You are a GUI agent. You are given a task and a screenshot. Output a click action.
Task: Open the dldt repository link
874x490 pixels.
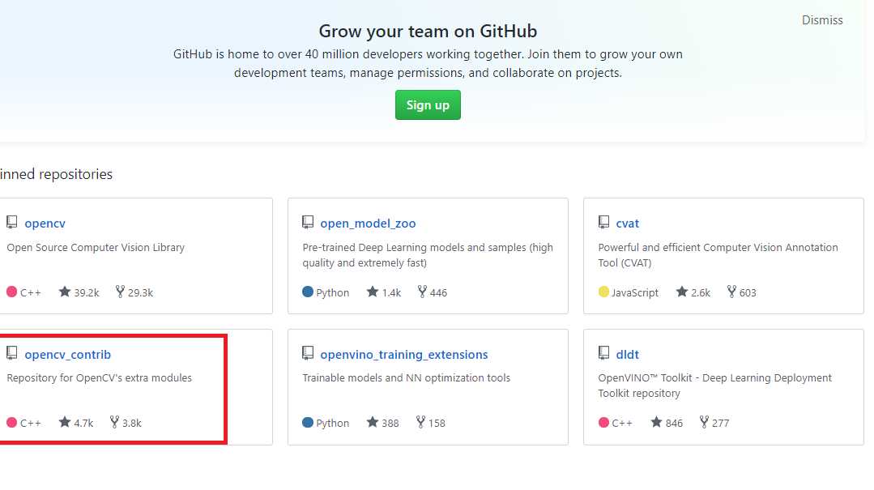pos(627,354)
